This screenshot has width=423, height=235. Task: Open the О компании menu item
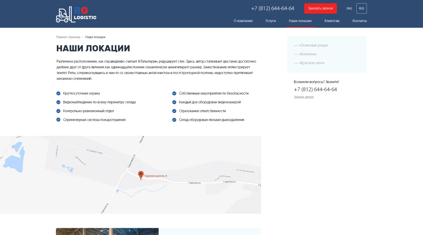[243, 21]
